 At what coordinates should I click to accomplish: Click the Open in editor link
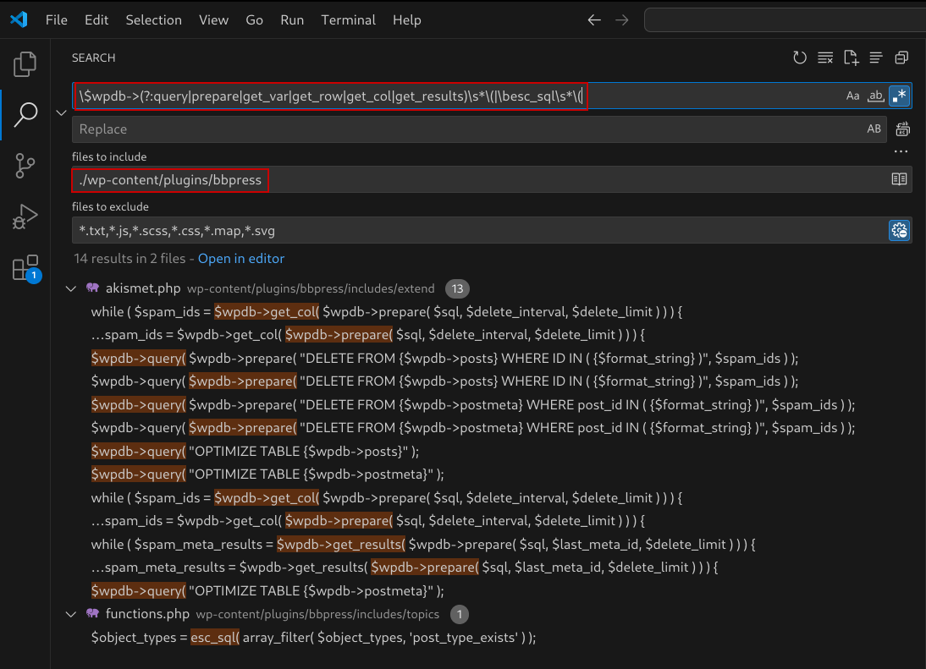[x=241, y=258]
